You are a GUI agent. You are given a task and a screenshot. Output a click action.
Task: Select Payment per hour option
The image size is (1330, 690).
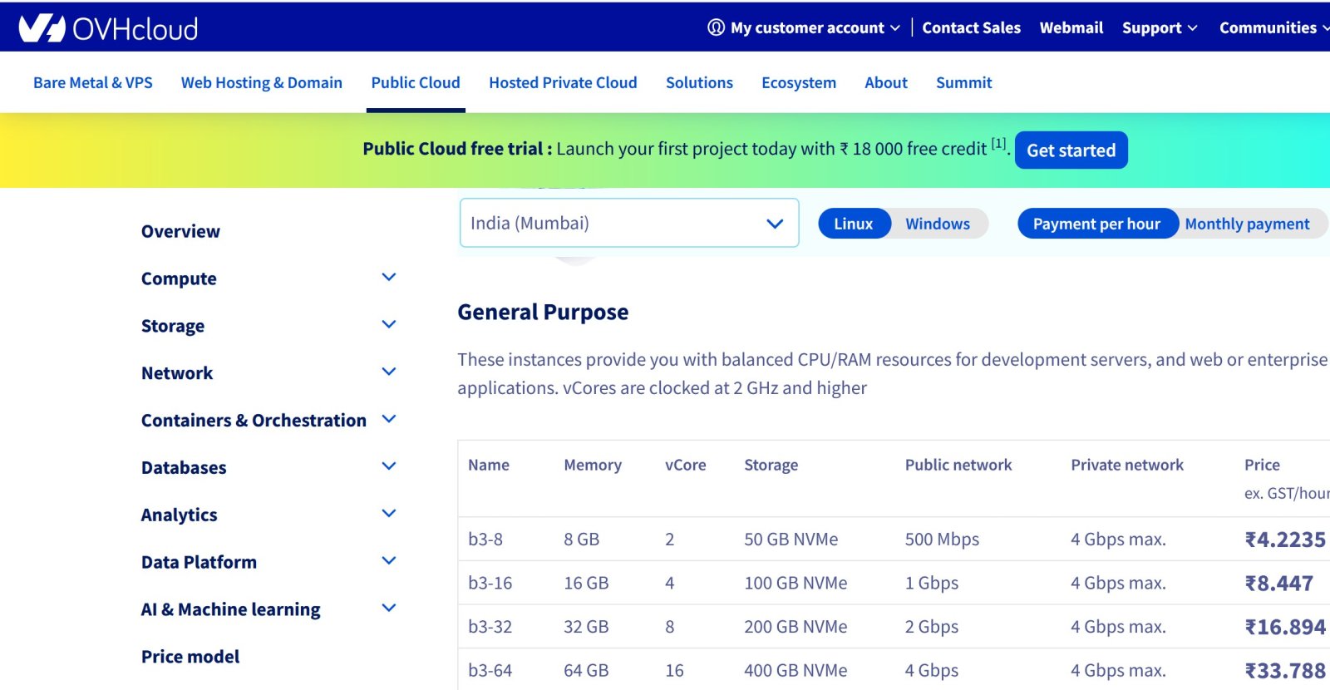pos(1096,224)
